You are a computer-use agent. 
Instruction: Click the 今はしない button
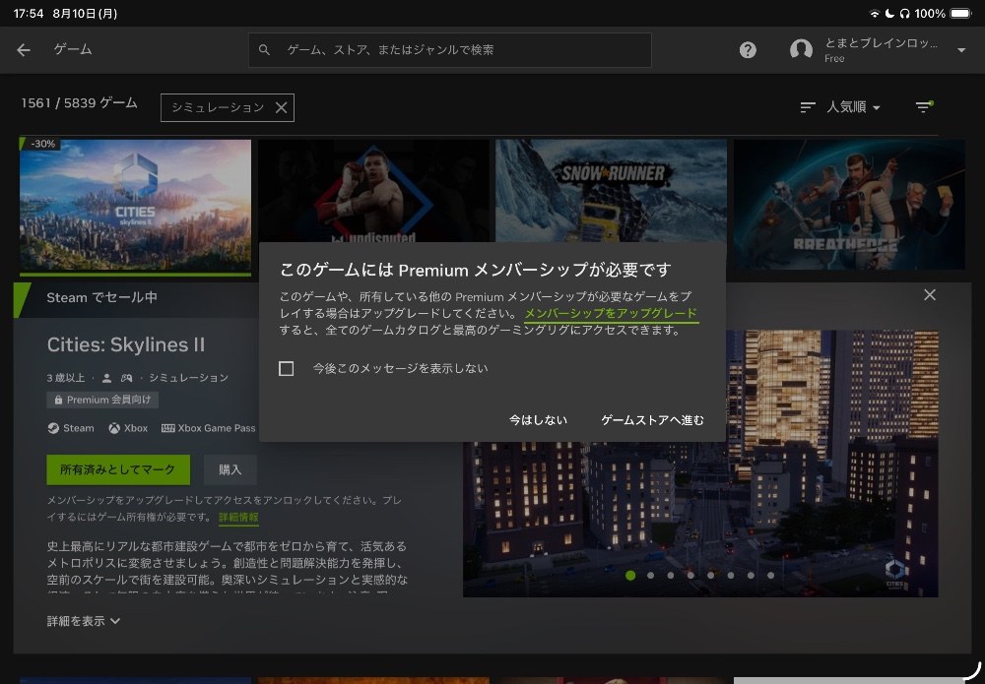538,420
